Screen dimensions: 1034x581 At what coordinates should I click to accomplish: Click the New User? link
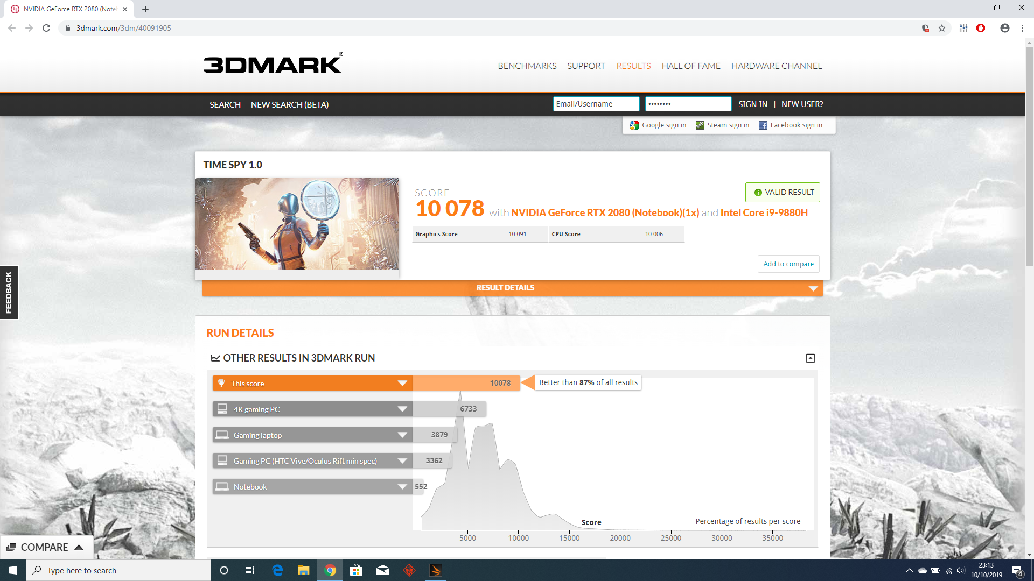point(802,104)
